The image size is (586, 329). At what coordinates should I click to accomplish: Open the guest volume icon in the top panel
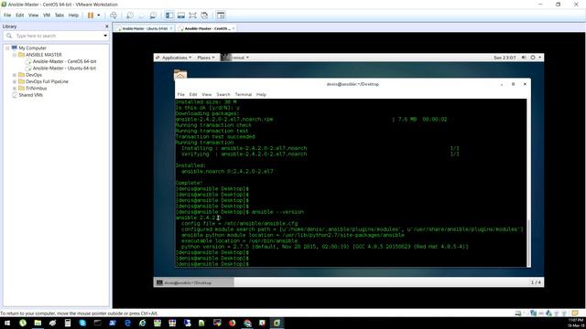pyautogui.click(x=524, y=58)
